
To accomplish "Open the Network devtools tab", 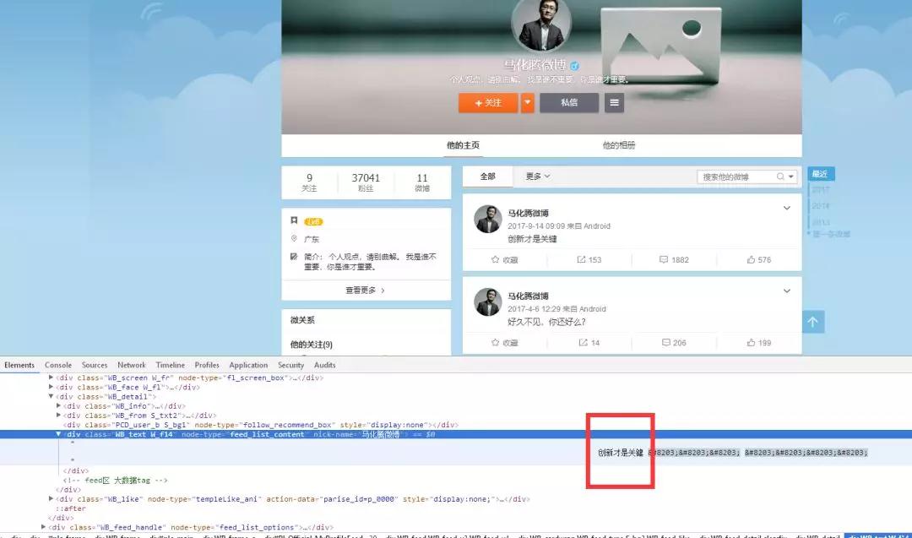I will tap(132, 365).
